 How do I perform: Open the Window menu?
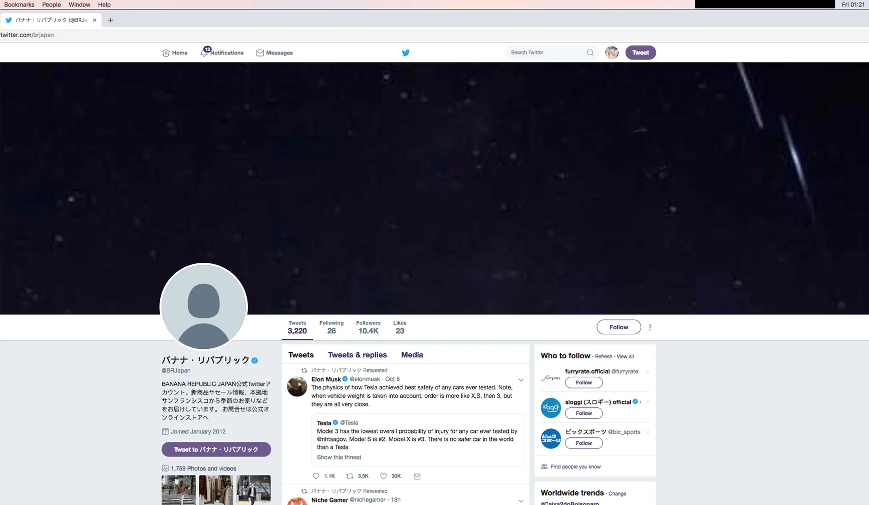click(79, 5)
